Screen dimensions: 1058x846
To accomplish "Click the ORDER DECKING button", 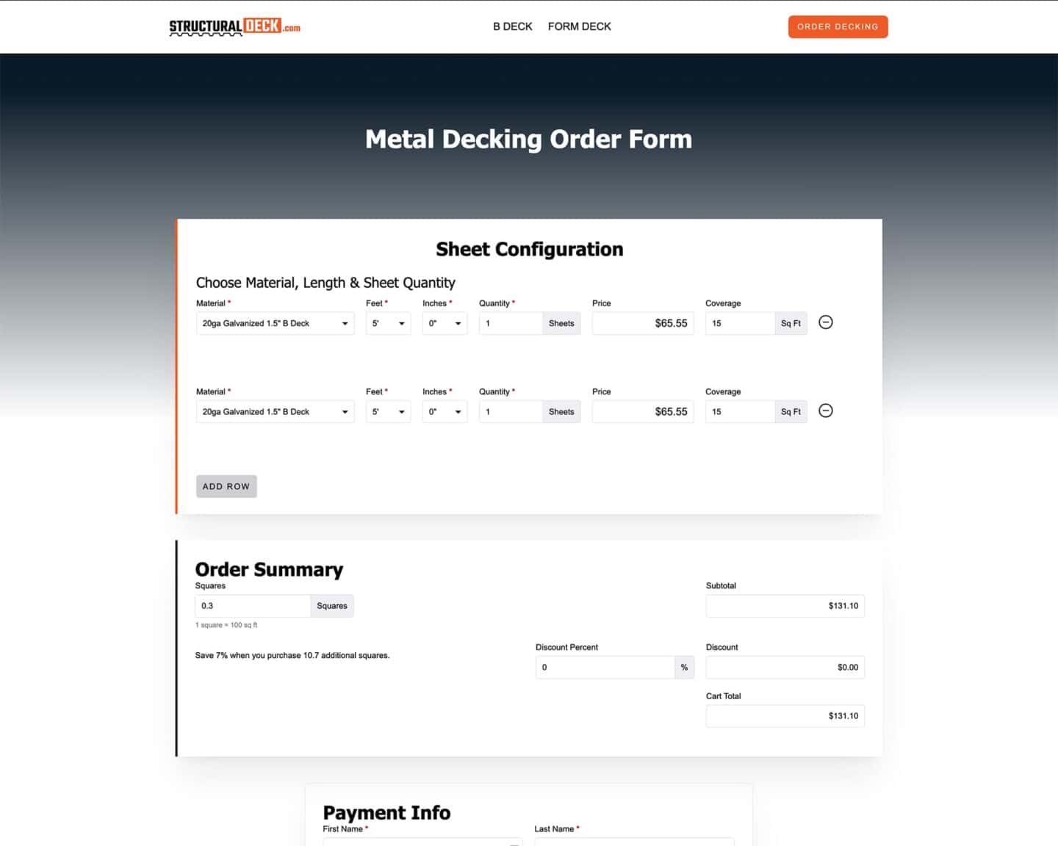I will click(838, 26).
